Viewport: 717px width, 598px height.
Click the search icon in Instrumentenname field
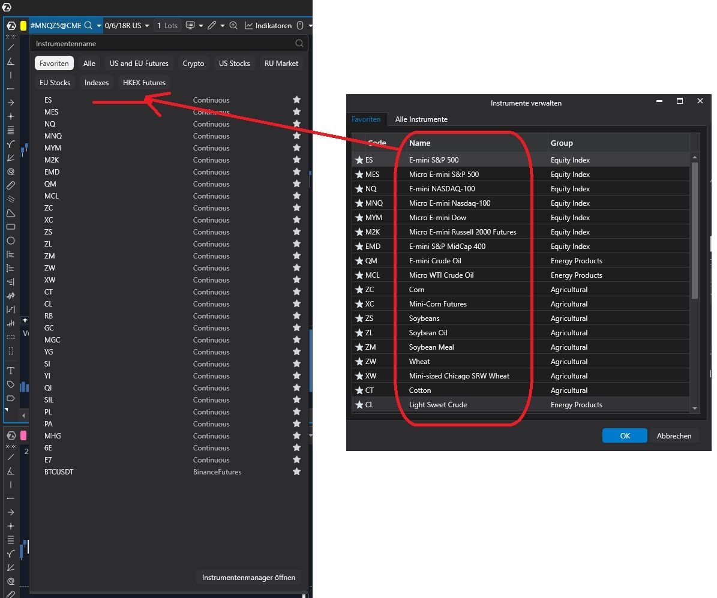click(299, 43)
